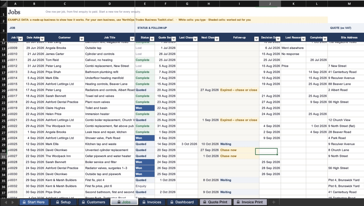The height and width of the screenshot is (206, 364).
Task: Open the Next Chase filter dropdown
Action: [x=217, y=39]
